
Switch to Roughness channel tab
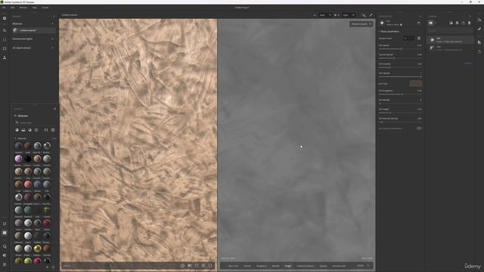pos(261,266)
